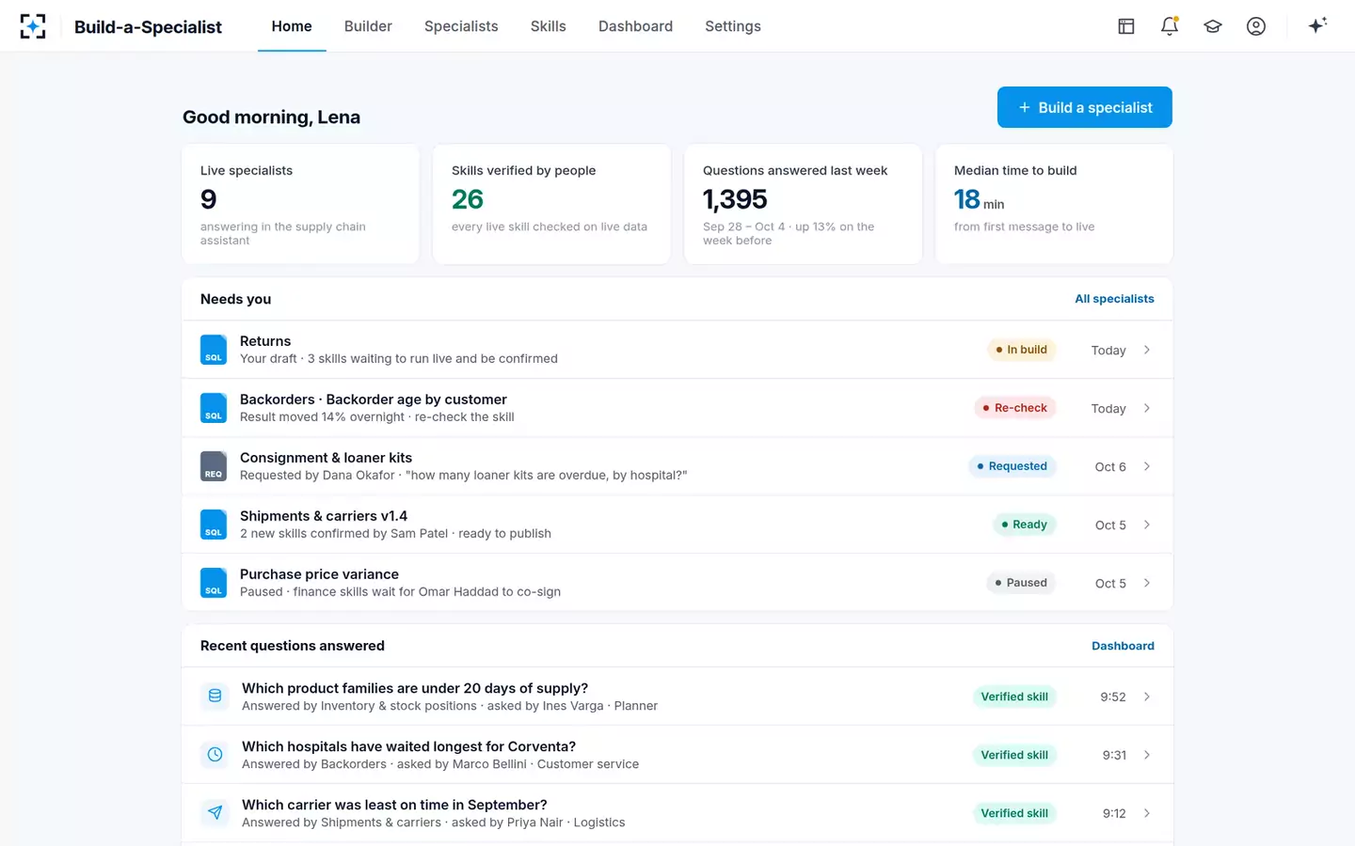Expand the Shipments & carriers v1.4 chevron

(x=1147, y=525)
